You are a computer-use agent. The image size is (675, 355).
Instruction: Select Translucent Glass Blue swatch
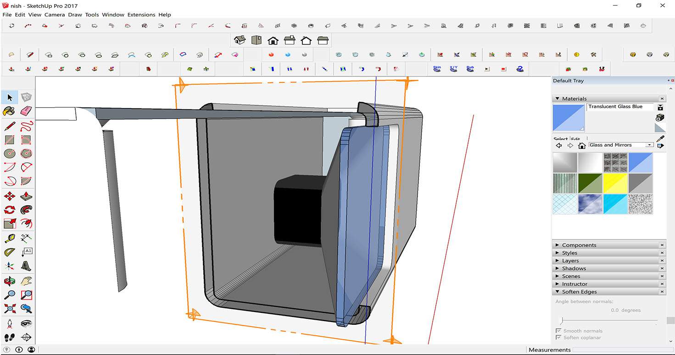tap(641, 163)
